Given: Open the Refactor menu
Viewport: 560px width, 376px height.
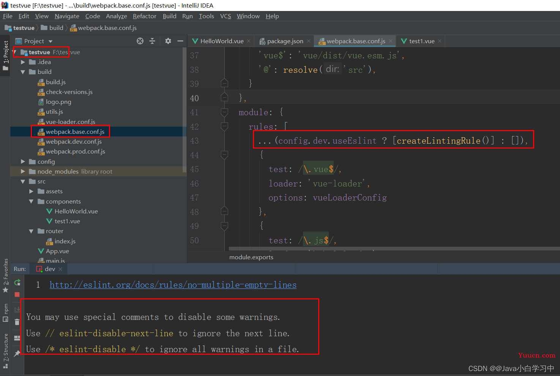Looking at the screenshot, I should tap(144, 16).
